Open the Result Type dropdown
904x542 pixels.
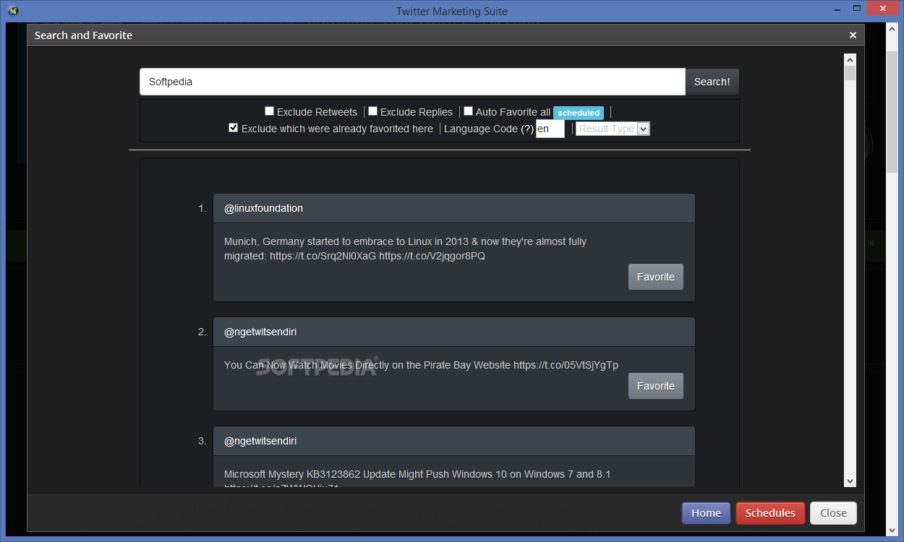click(613, 129)
